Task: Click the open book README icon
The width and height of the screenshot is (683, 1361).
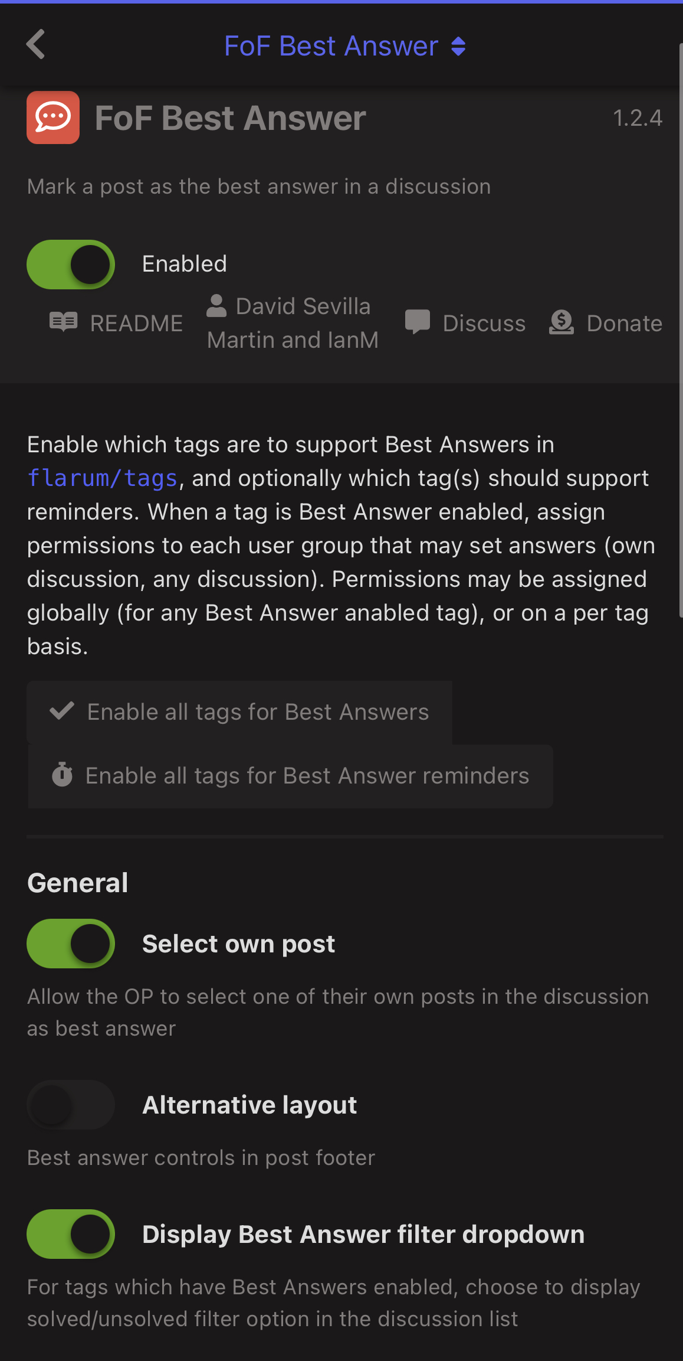Action: pyautogui.click(x=63, y=322)
